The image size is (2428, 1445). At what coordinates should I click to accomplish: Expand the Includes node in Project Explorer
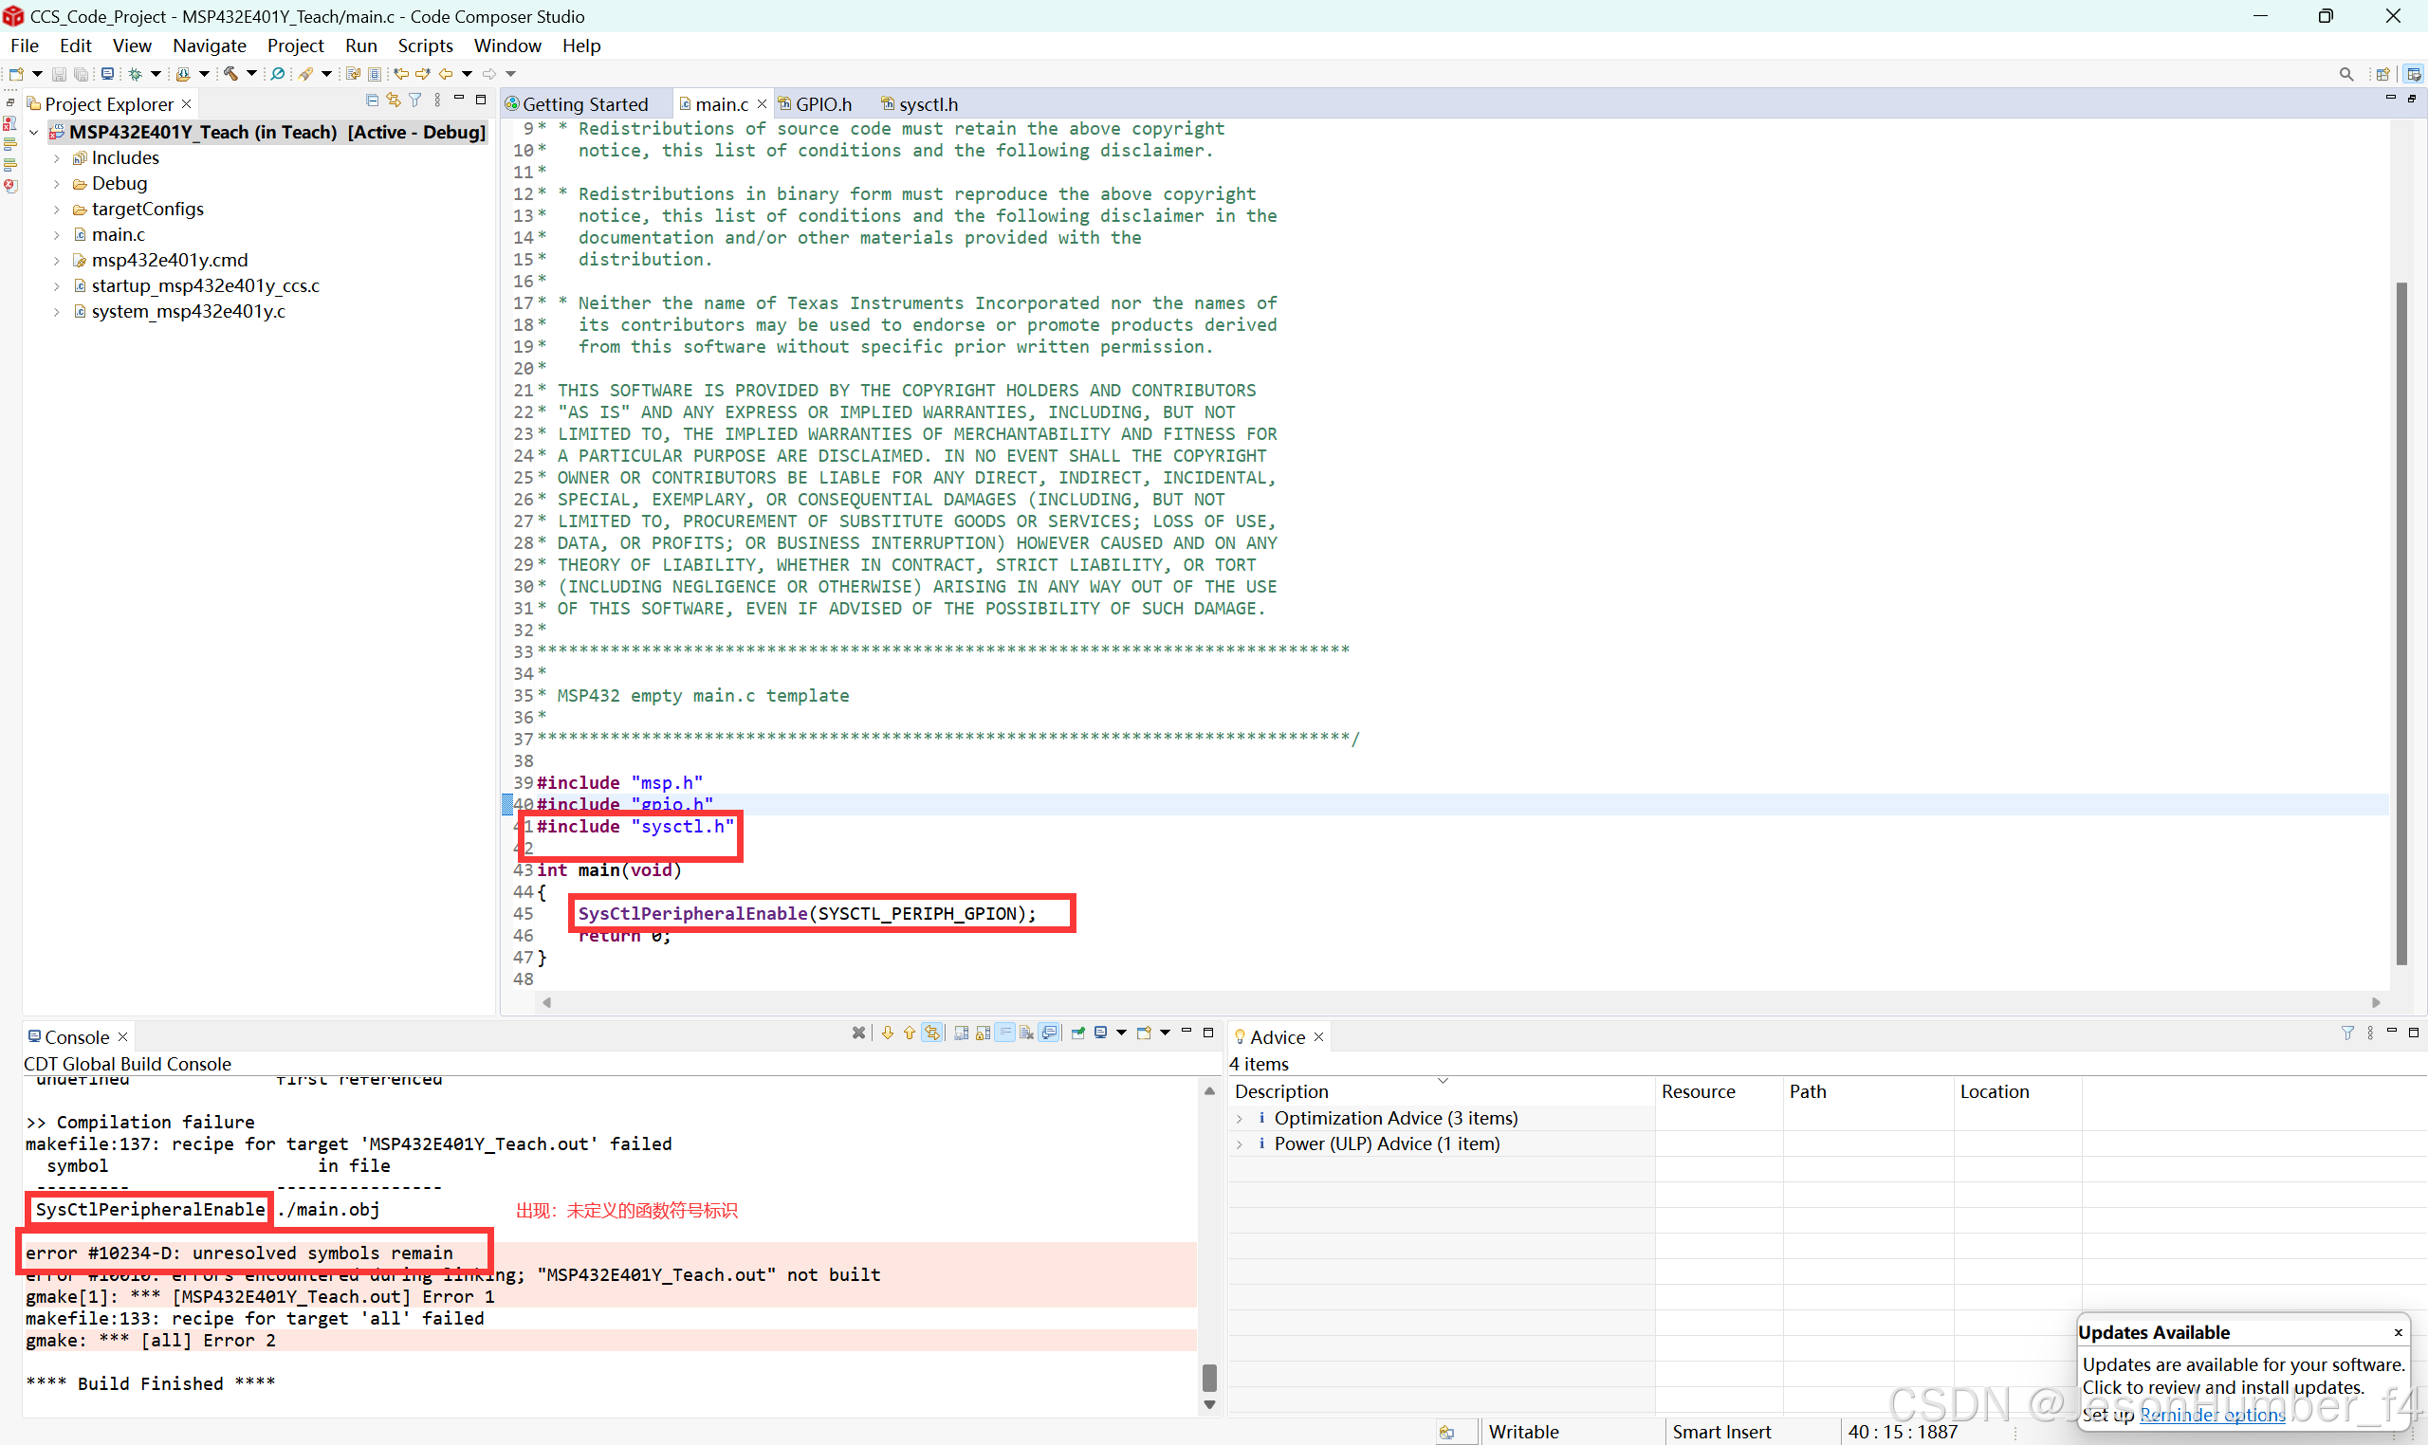coord(58,156)
